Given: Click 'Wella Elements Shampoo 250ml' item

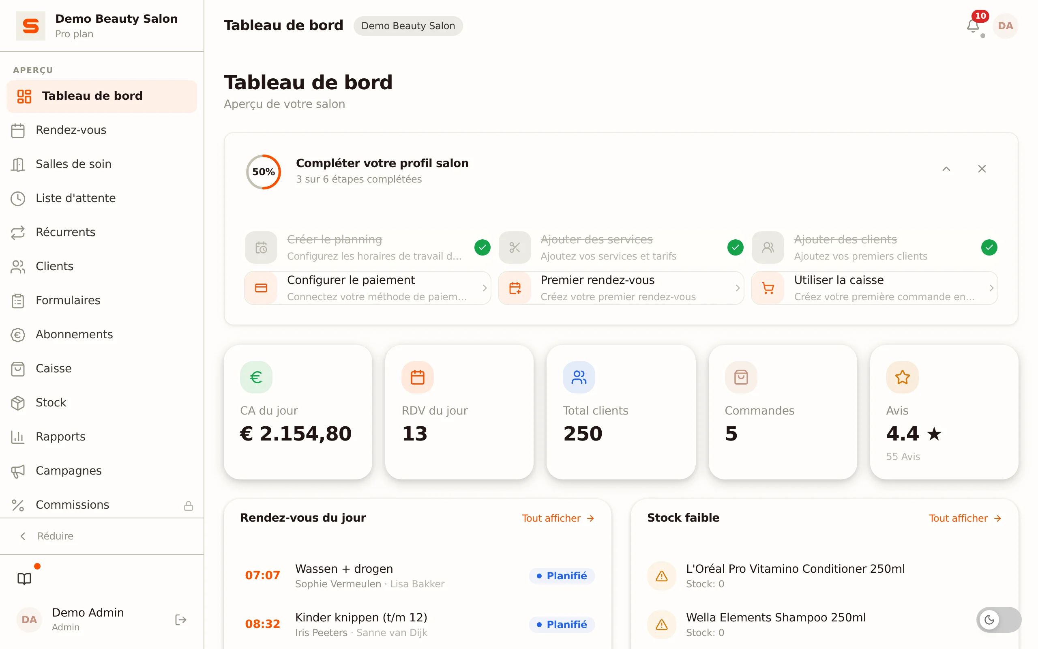Looking at the screenshot, I should 776,617.
